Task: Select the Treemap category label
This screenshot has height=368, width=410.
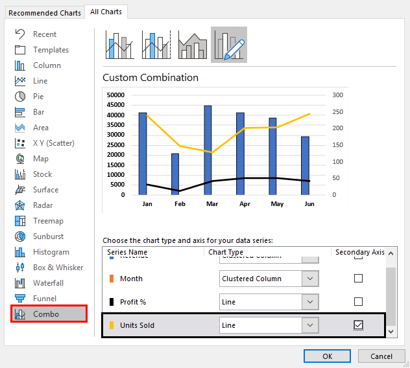Action: coord(49,221)
